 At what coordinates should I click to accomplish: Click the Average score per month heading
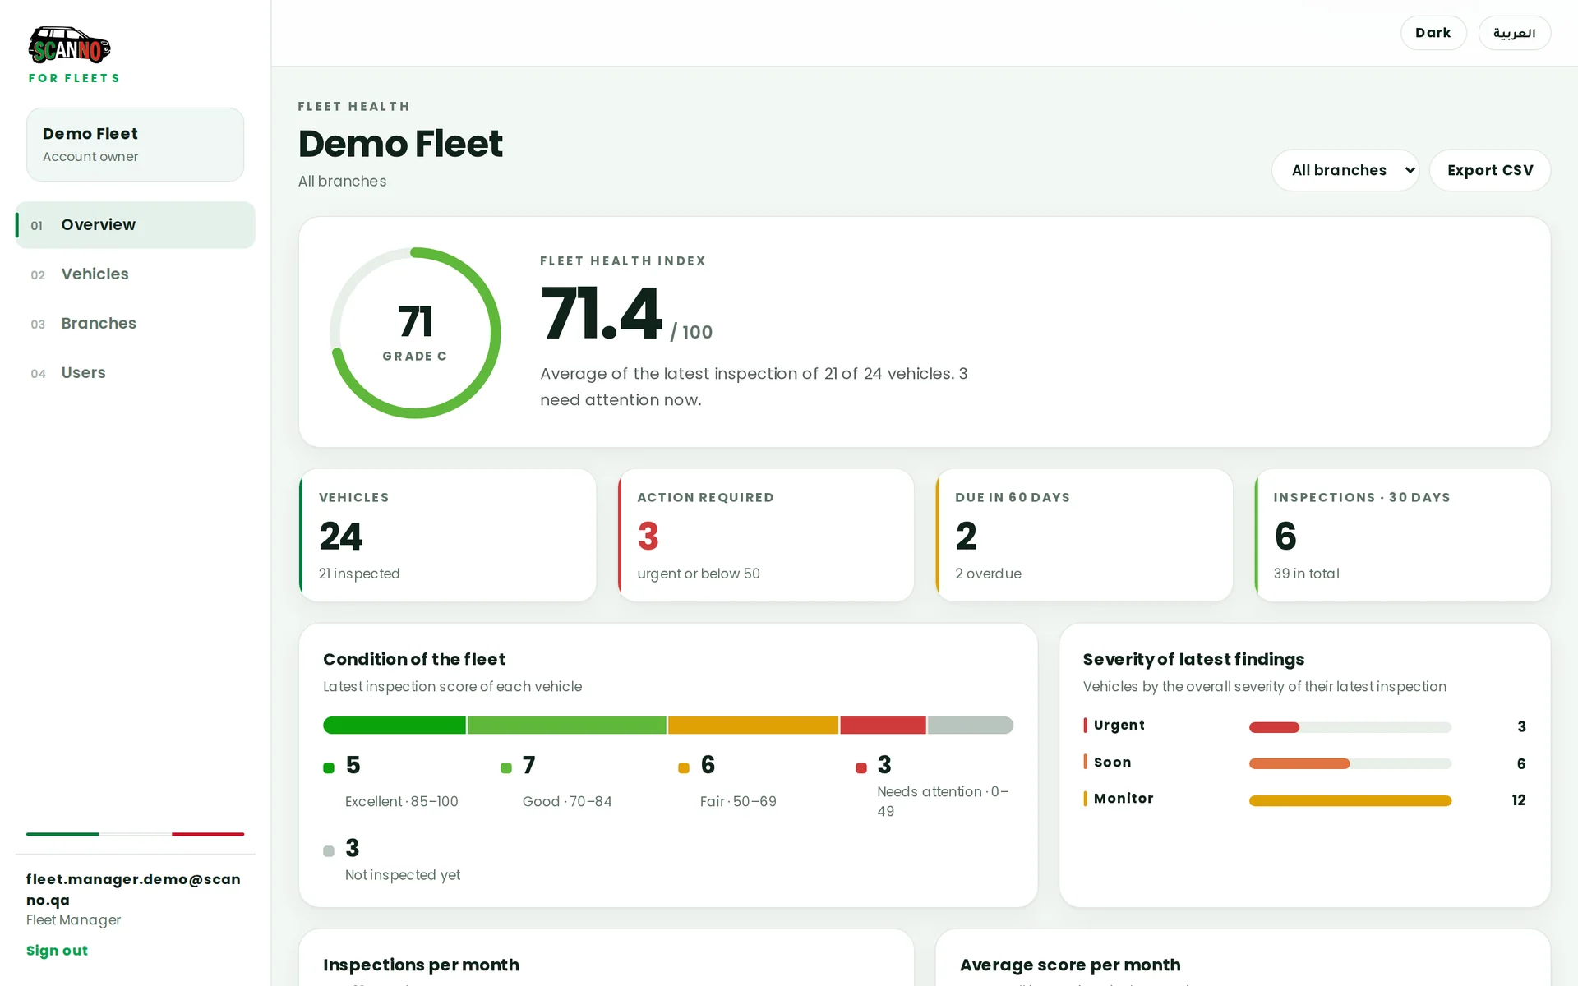1070,965
